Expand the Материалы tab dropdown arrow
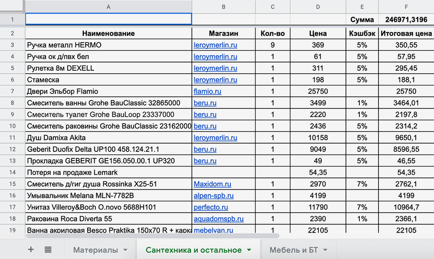The width and height of the screenshot is (434, 259). click(125, 250)
